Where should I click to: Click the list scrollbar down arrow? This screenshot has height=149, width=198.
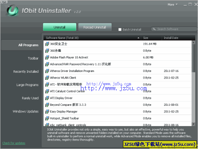193,124
